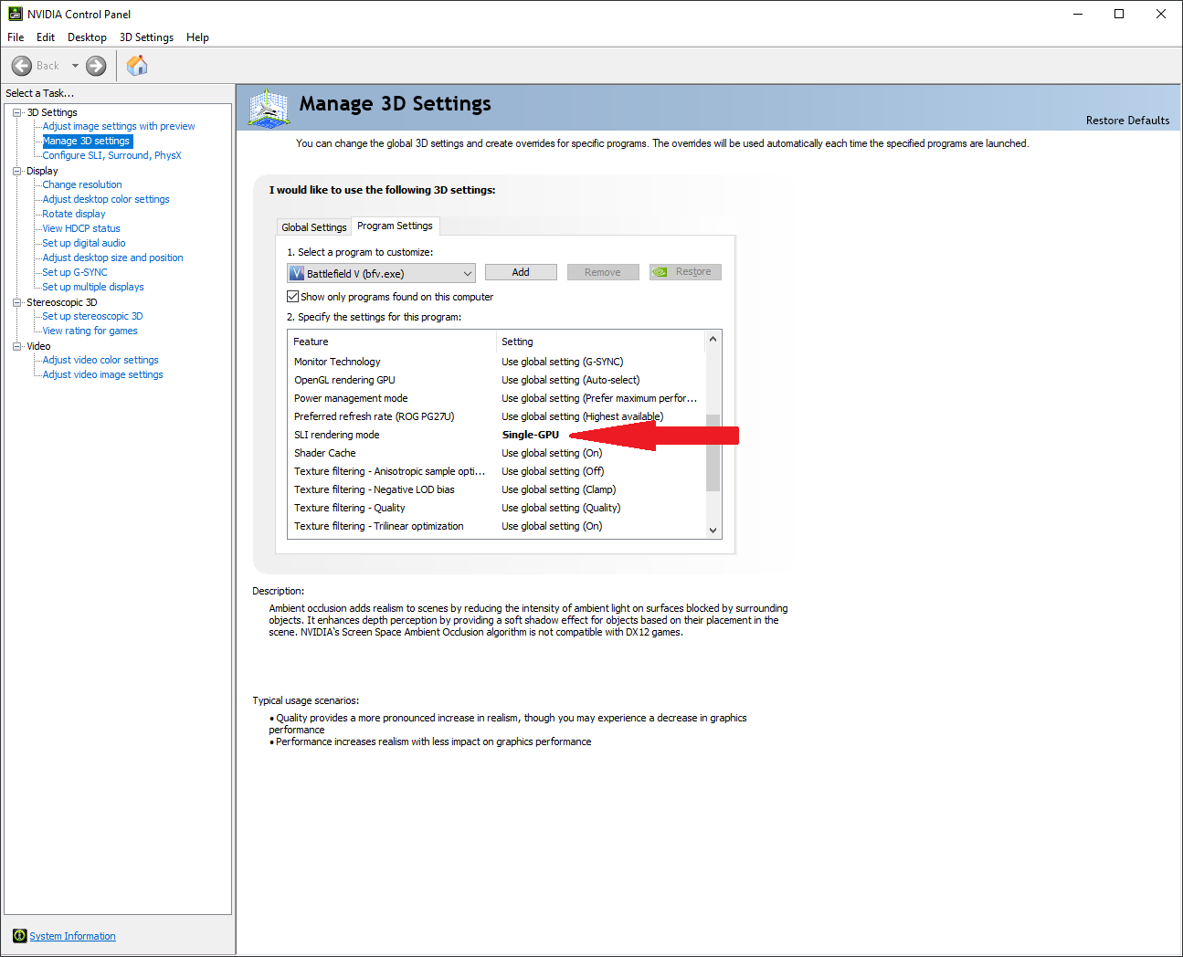
Task: Select Texture filtering - Negative LOD bias row
Action: pyautogui.click(x=496, y=489)
